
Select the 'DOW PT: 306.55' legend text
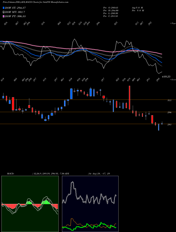click(x=15, y=16)
